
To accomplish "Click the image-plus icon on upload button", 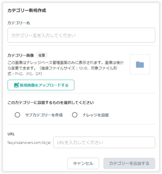I will pyautogui.click(x=16, y=85).
